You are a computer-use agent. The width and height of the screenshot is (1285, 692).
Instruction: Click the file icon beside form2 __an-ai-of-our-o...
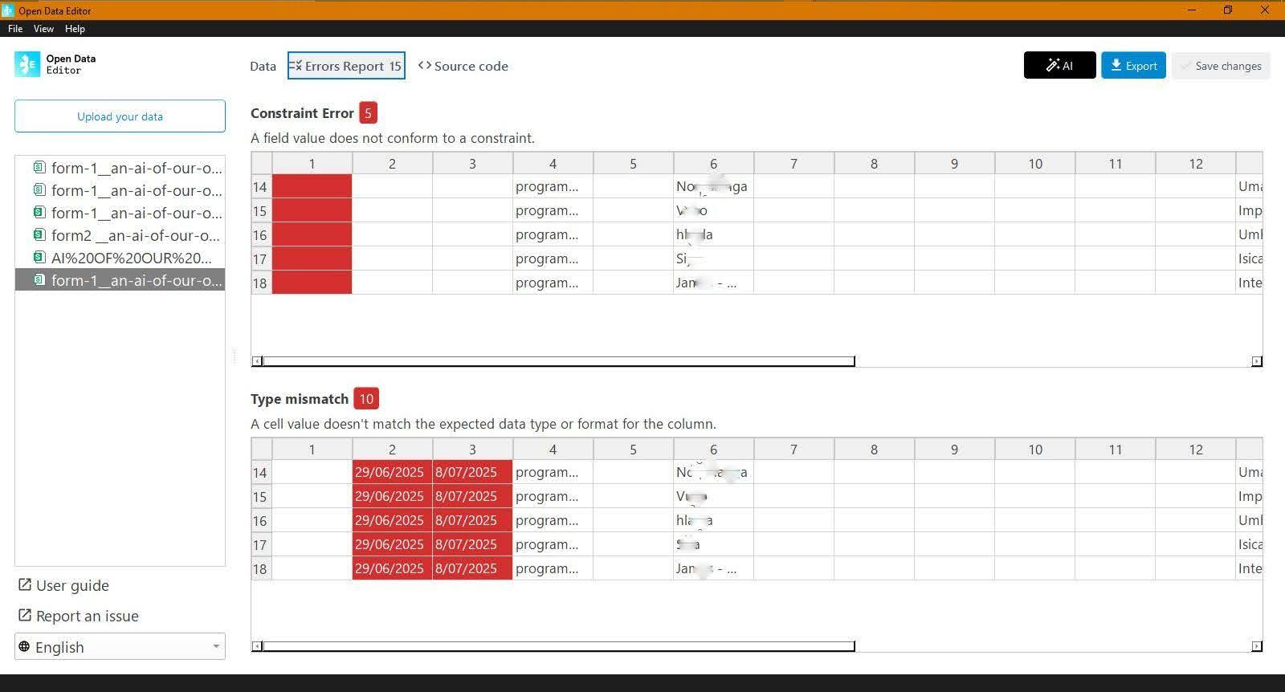click(x=39, y=235)
